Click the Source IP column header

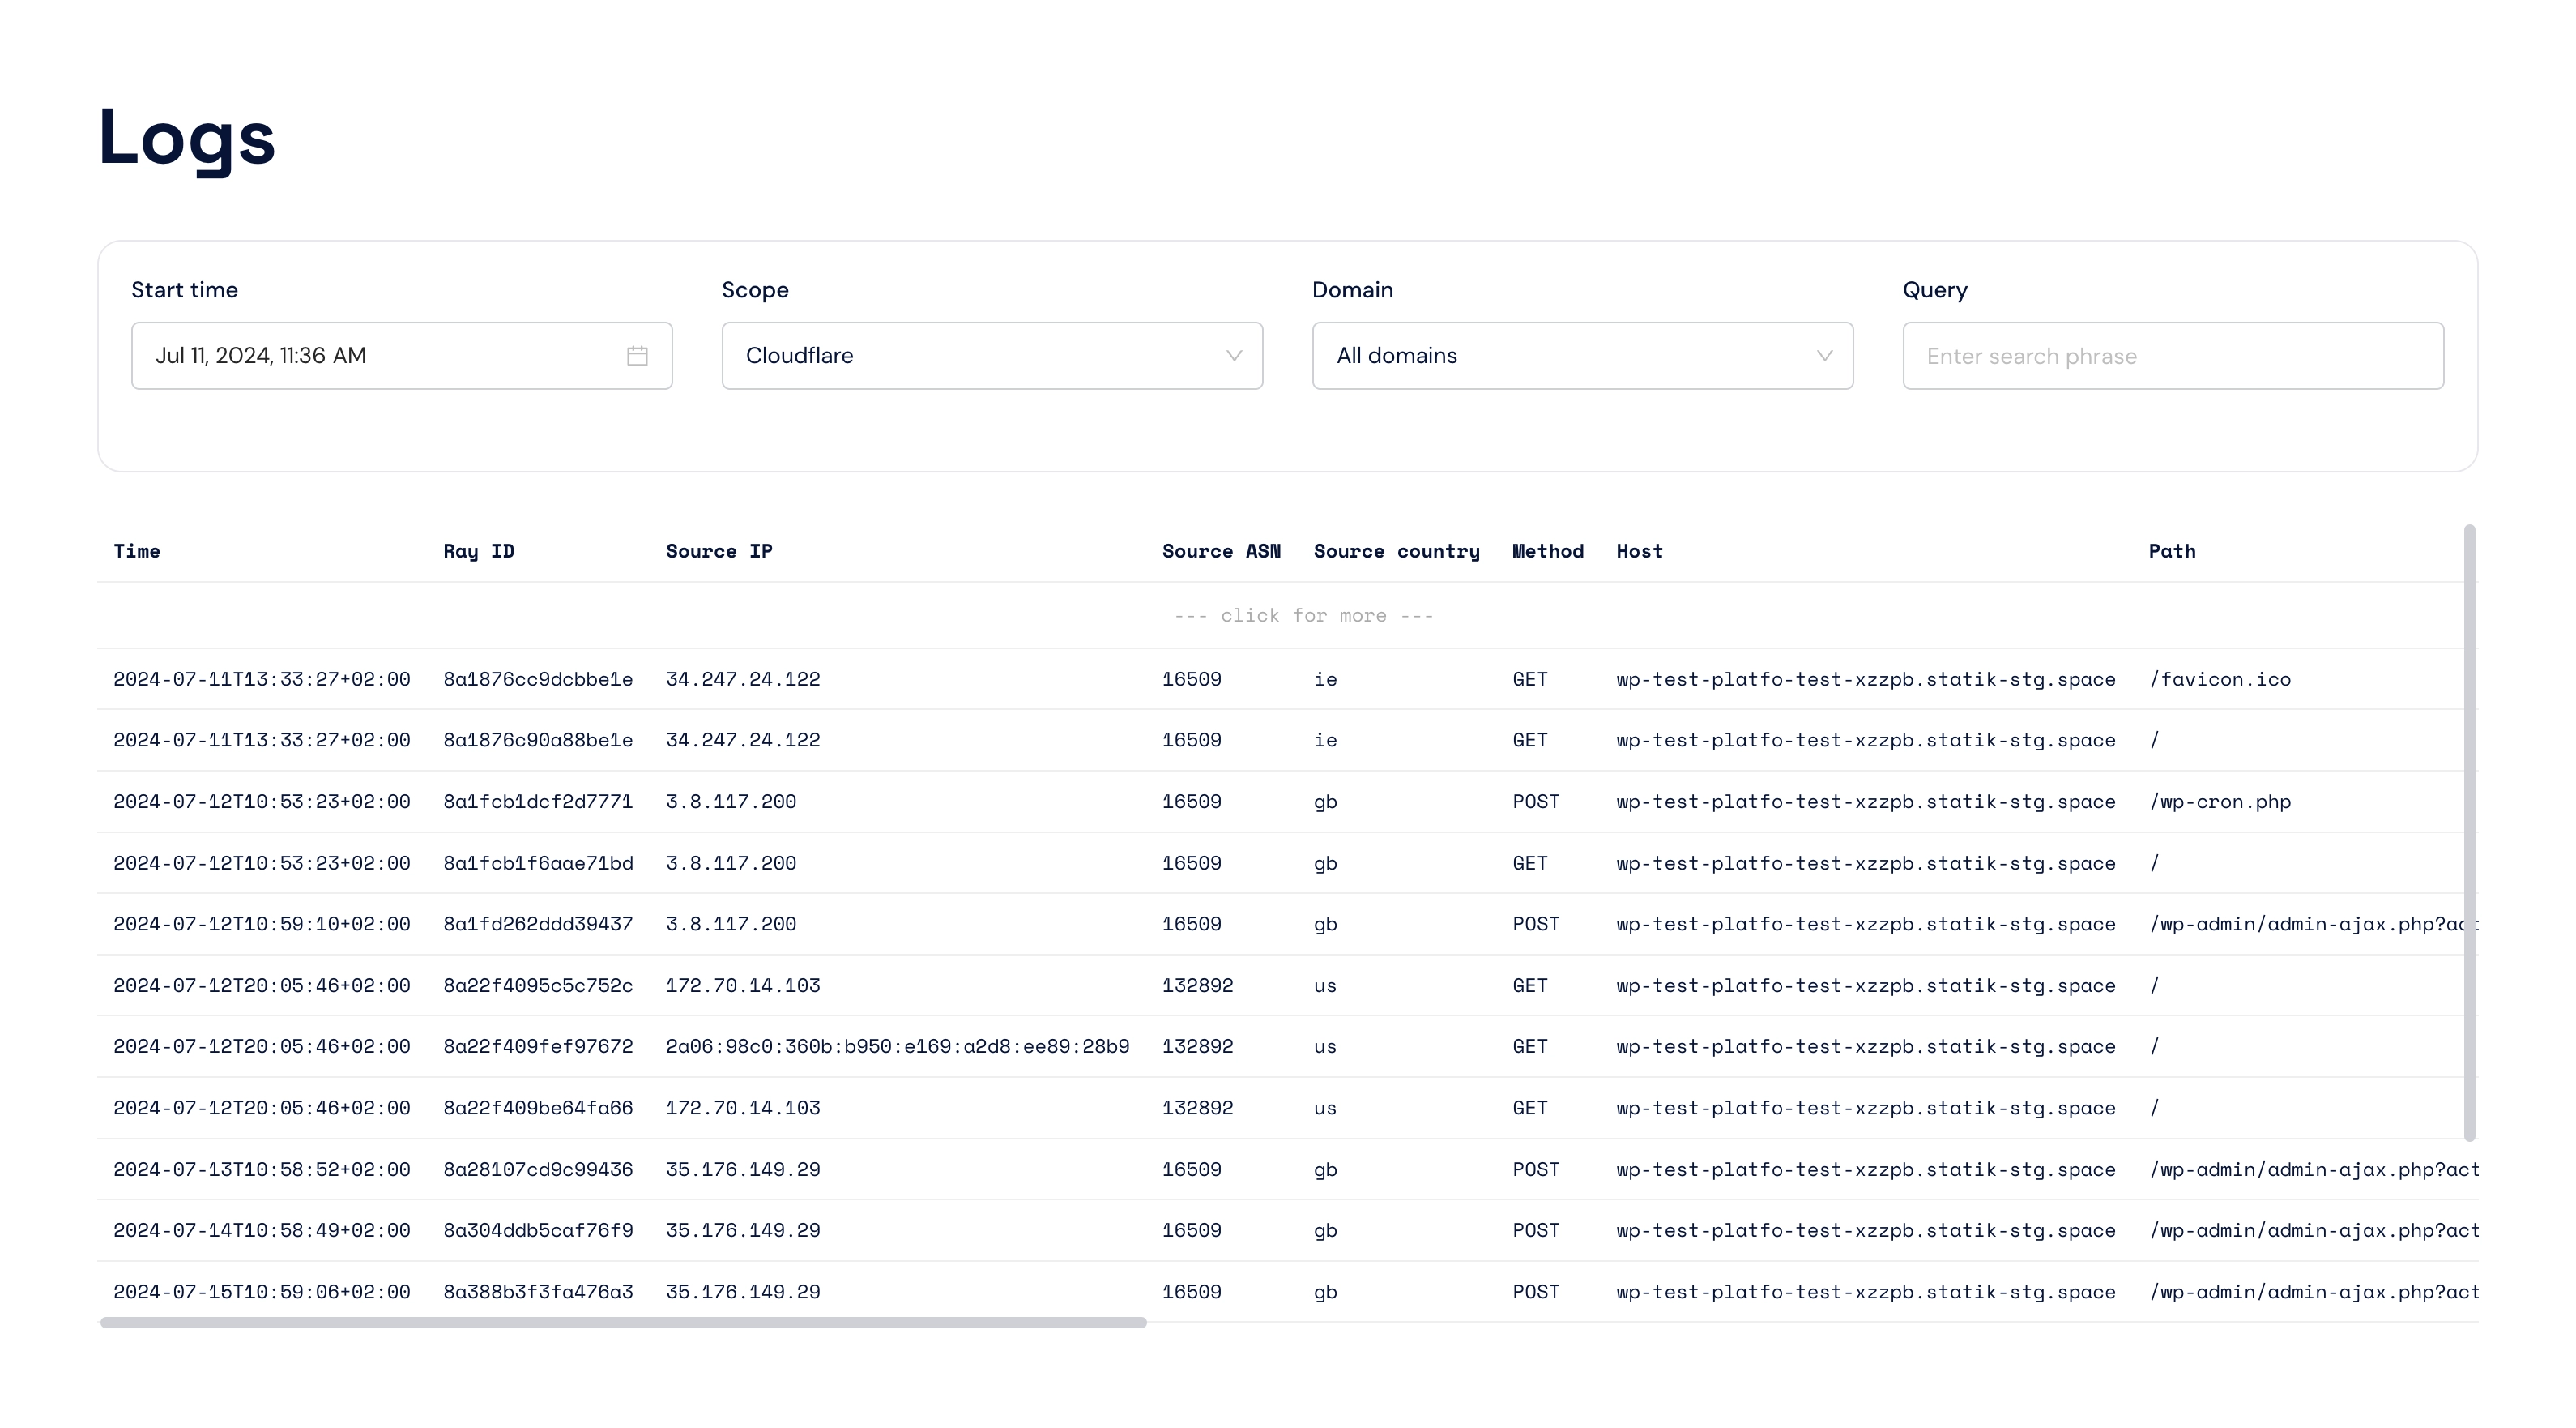719,550
